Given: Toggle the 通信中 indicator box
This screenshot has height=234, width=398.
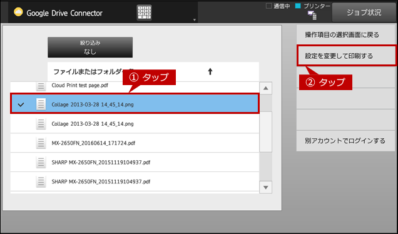Looking at the screenshot, I should (x=268, y=6).
